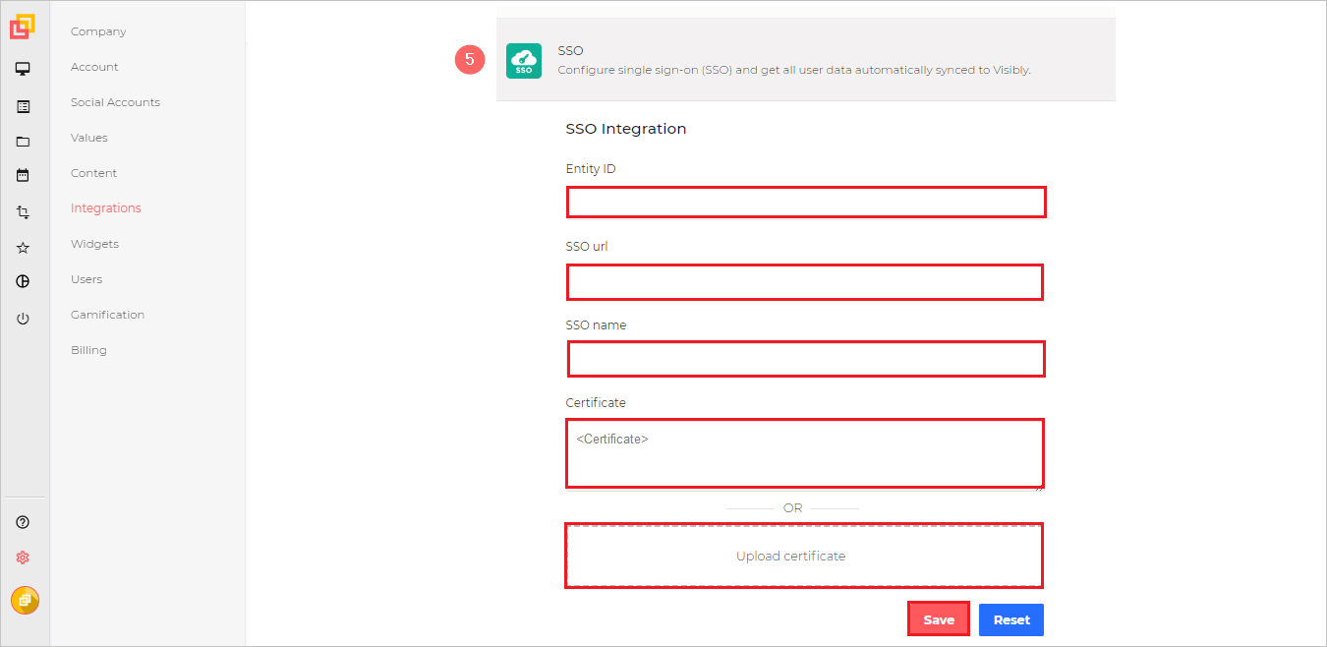Click the folder icon in the sidebar
The width and height of the screenshot is (1327, 647).
pyautogui.click(x=23, y=139)
